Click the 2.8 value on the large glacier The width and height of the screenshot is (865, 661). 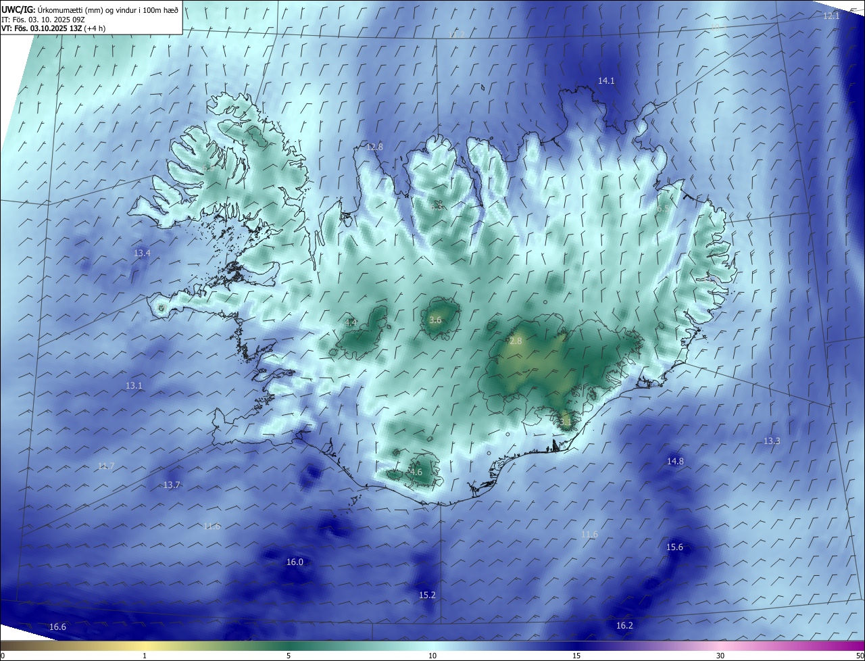tap(516, 341)
